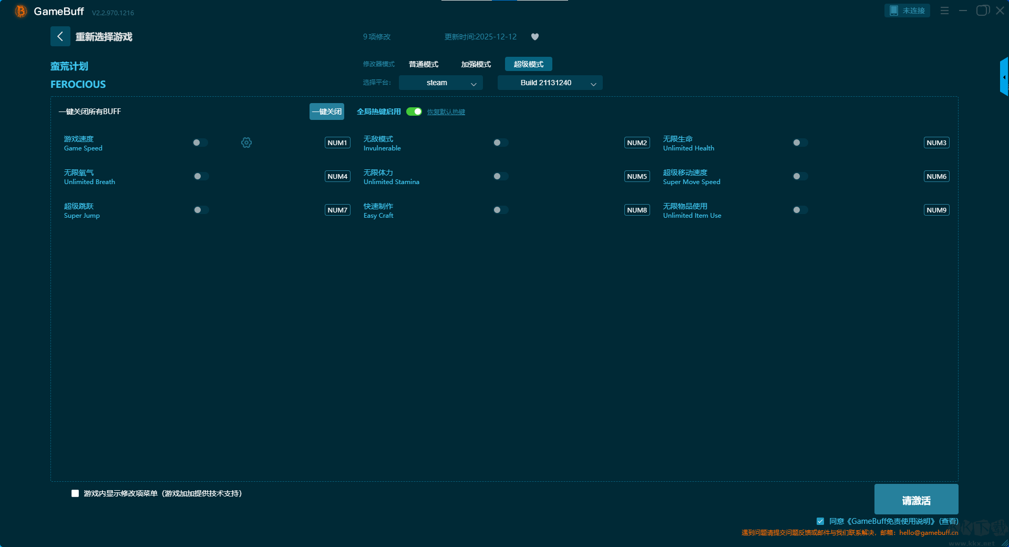Screen dimensions: 1009x547
Task: Click the back arrow to reselect game
Action: pyautogui.click(x=60, y=36)
